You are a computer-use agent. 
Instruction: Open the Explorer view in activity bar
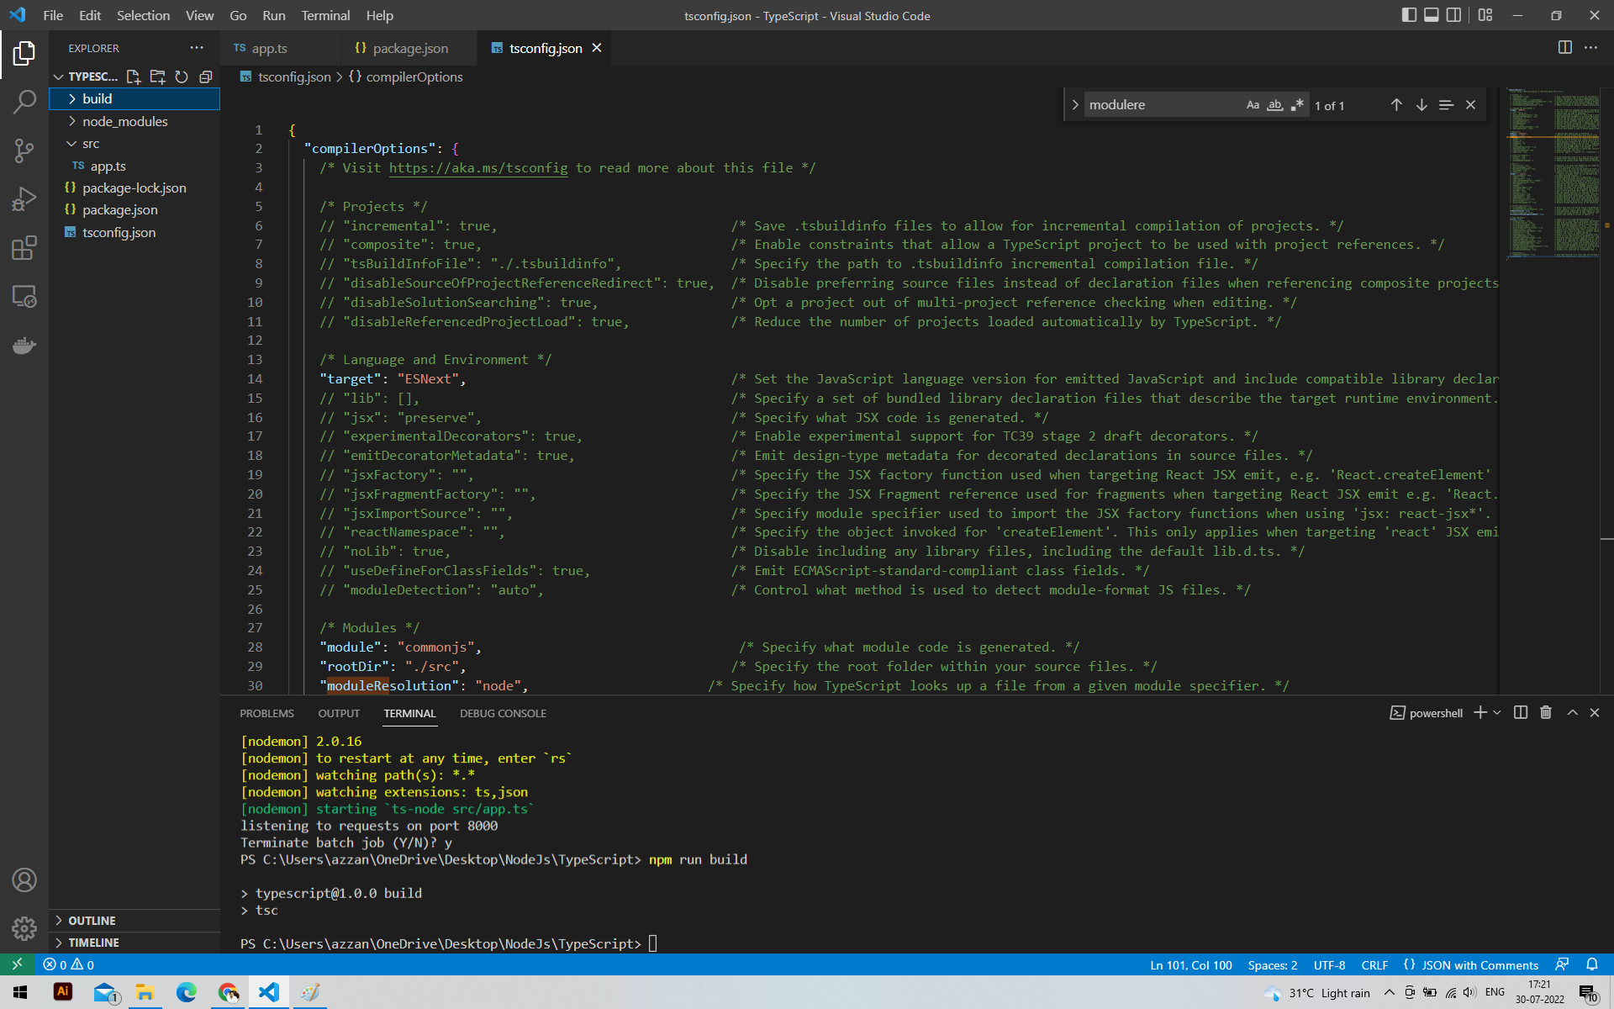click(24, 54)
